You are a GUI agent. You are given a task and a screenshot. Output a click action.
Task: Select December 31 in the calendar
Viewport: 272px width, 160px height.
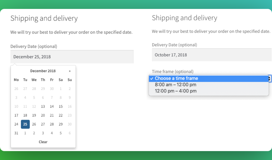pyautogui.click(x=16, y=133)
